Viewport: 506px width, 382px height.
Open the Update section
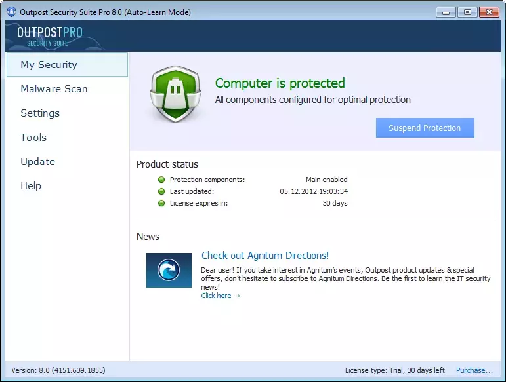pos(38,162)
